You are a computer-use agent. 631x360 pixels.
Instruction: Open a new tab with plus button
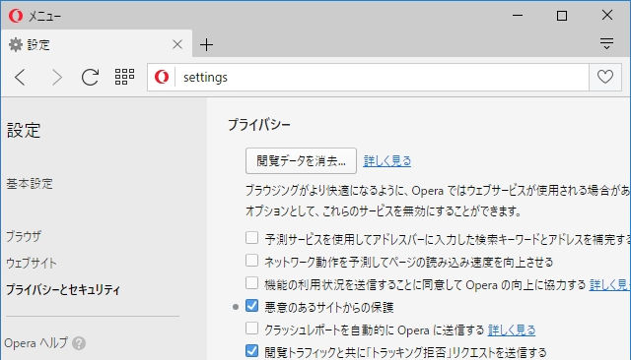pos(206,44)
